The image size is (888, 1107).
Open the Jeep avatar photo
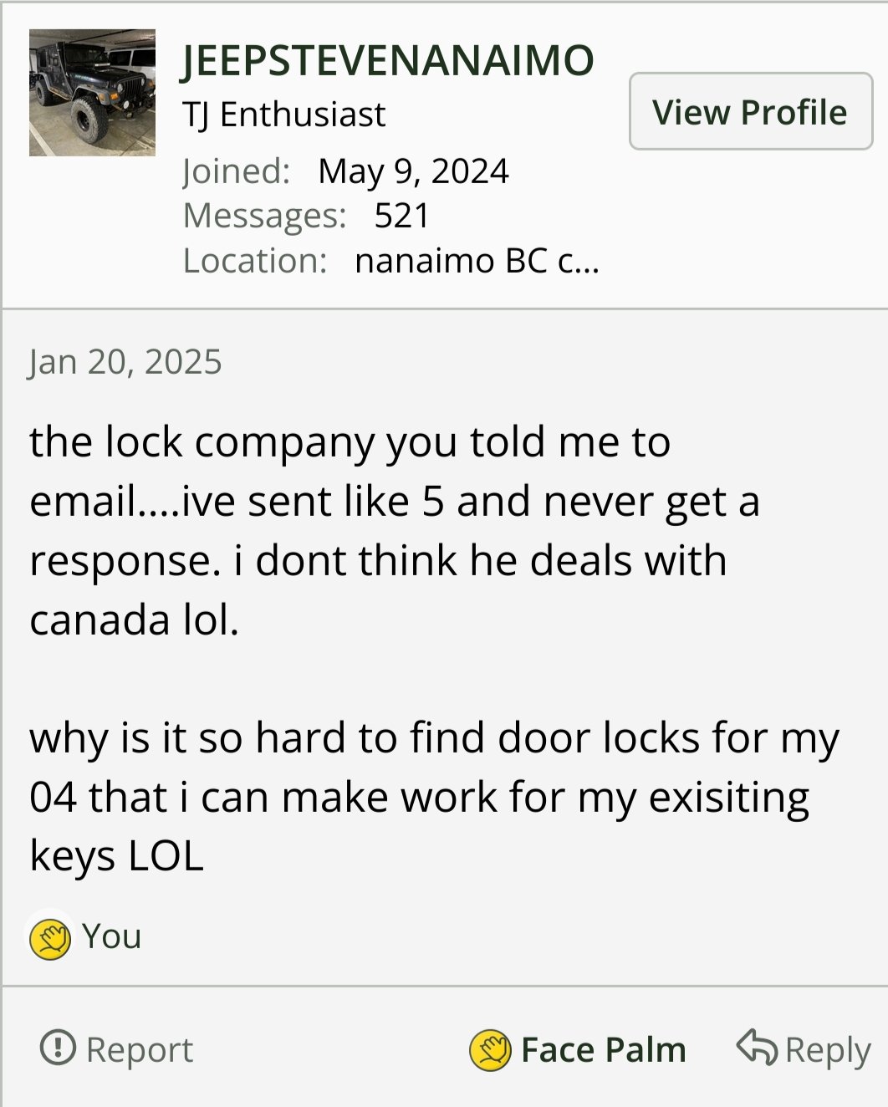tap(92, 93)
